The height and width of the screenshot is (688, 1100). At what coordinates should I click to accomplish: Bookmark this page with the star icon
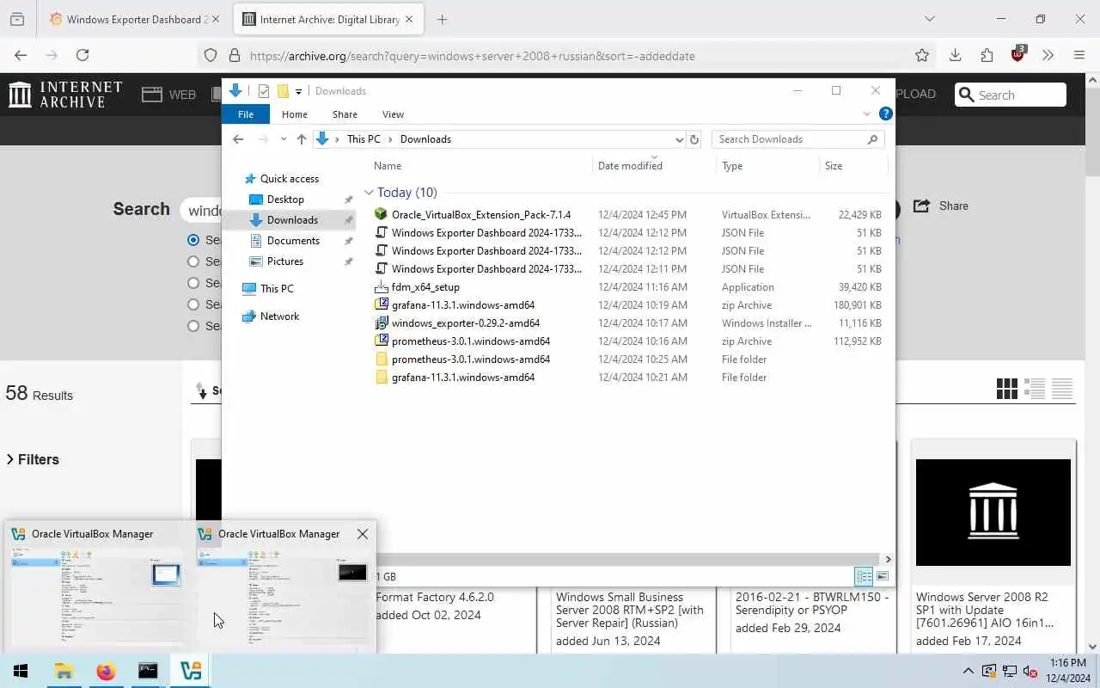pos(922,55)
